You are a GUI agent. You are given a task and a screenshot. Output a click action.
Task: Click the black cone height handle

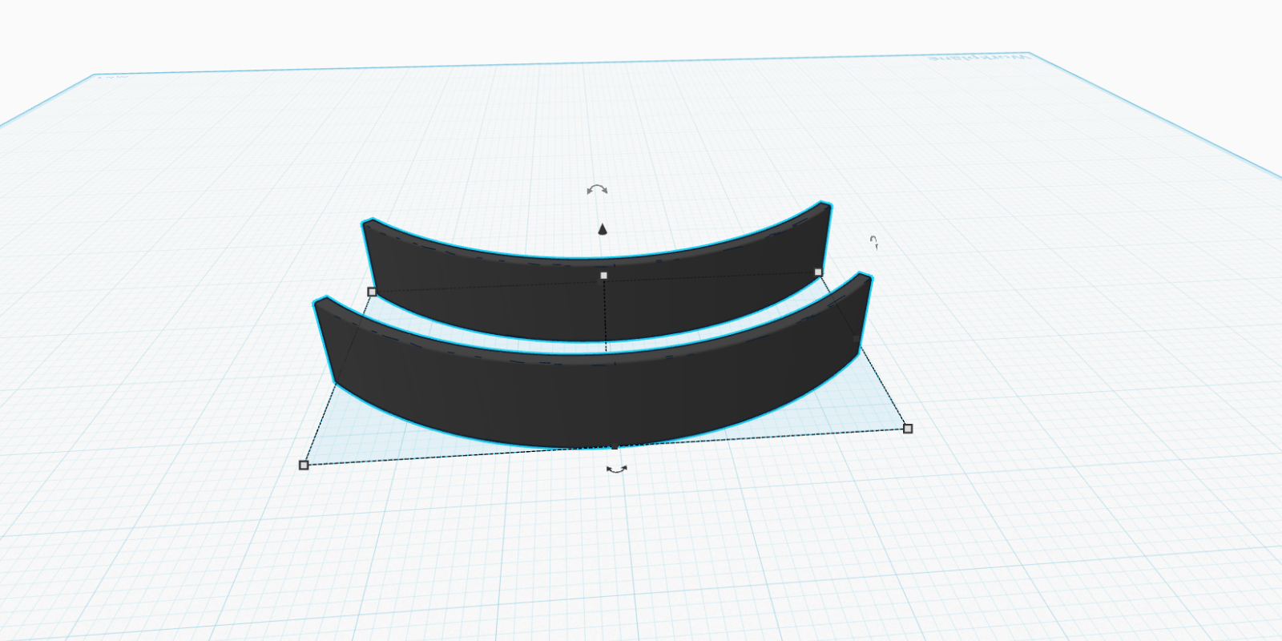603,230
